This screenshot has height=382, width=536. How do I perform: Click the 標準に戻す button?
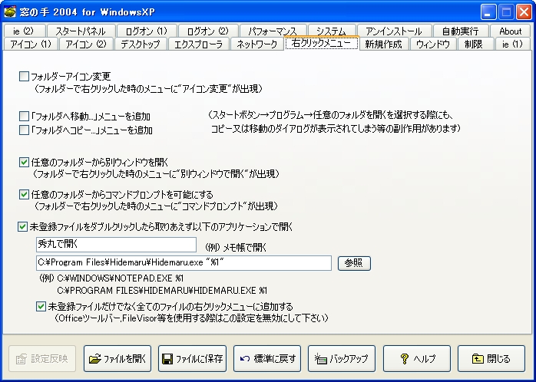tap(267, 359)
